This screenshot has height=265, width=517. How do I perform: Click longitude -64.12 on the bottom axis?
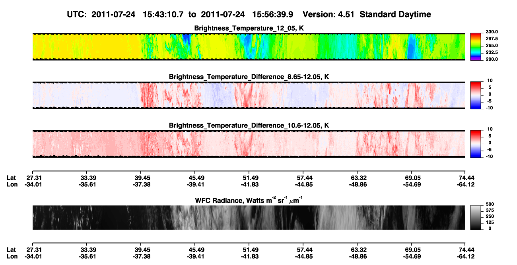(465, 257)
